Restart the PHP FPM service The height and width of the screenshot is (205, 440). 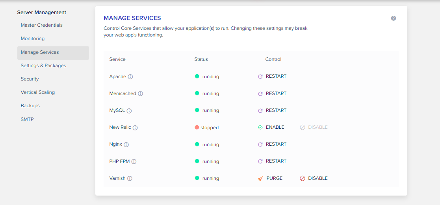pos(272,161)
